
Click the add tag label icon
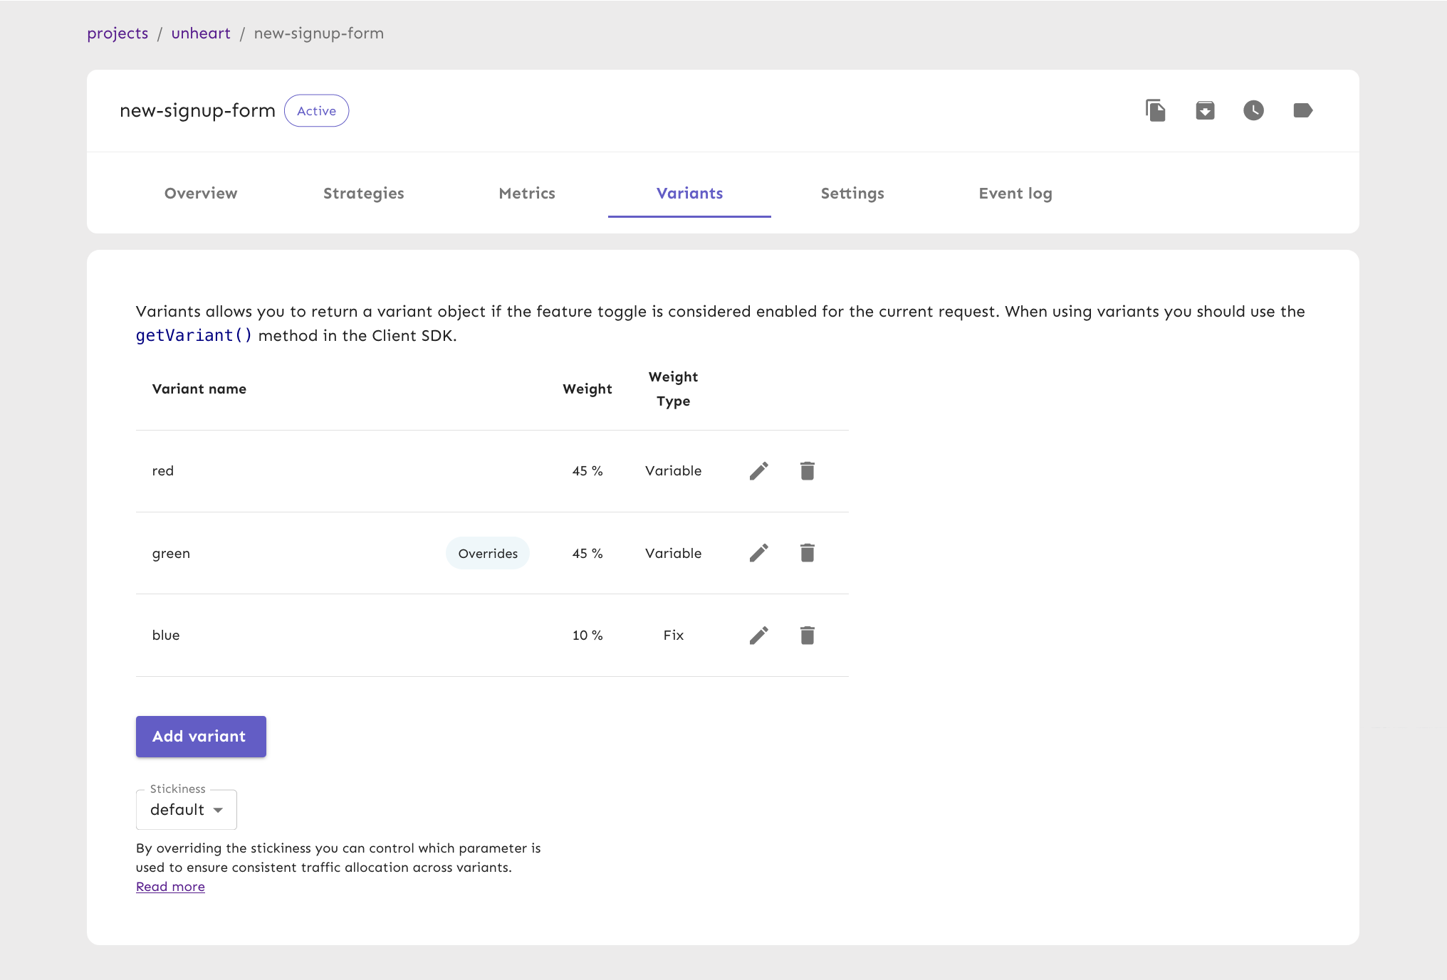[x=1302, y=110]
